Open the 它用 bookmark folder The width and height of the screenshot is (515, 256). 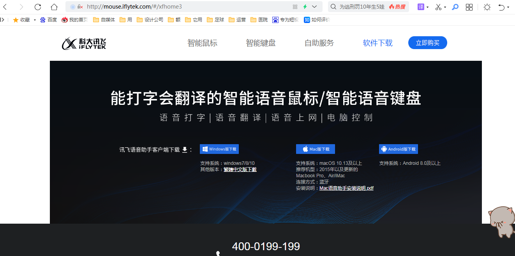pos(194,19)
